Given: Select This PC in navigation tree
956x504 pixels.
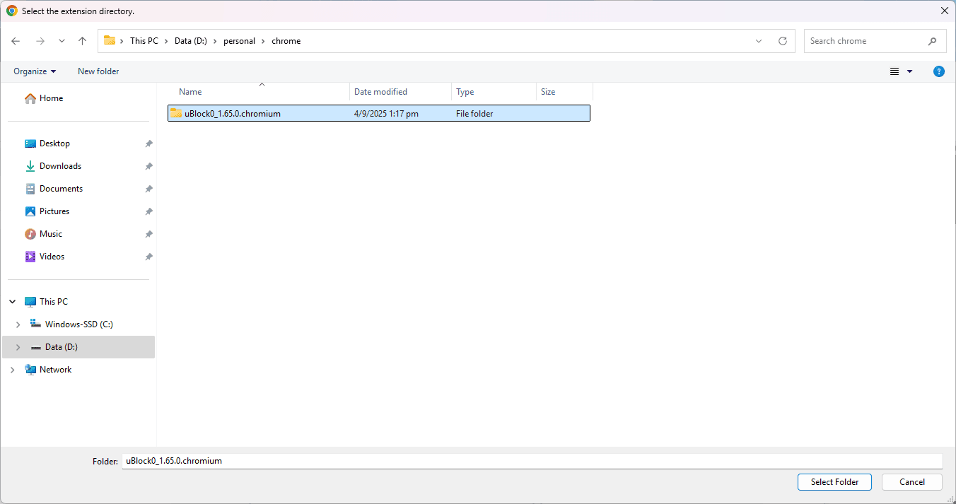Looking at the screenshot, I should (47, 302).
